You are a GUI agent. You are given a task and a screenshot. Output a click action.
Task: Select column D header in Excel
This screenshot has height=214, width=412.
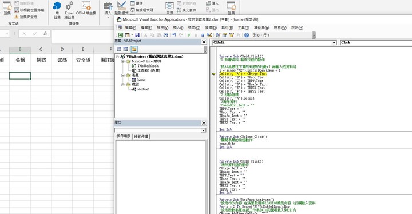tap(62, 49)
